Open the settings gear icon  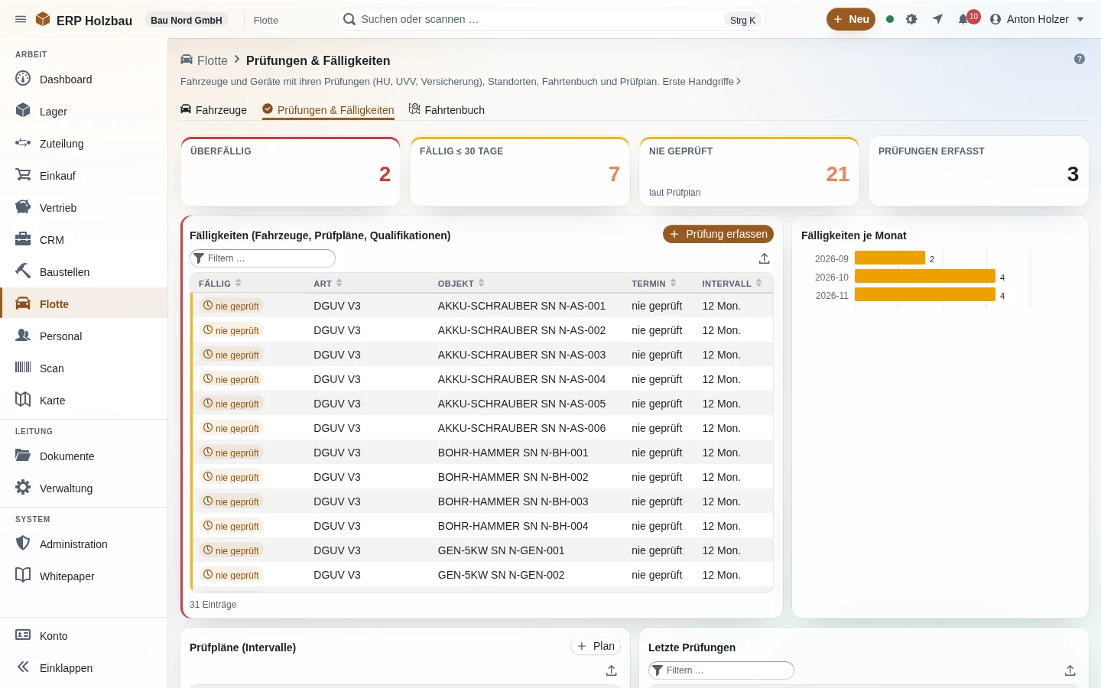(911, 19)
